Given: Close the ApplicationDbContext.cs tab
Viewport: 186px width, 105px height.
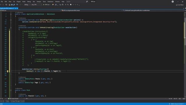Looking at the screenshot, I should pos(17,8).
